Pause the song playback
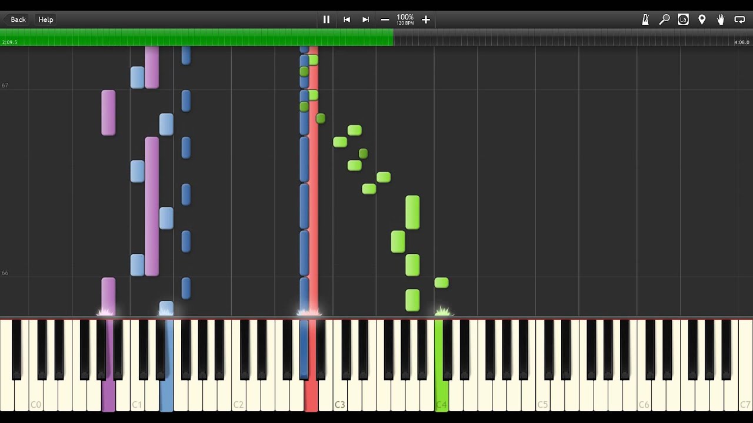This screenshot has height=423, width=753. 326,19
